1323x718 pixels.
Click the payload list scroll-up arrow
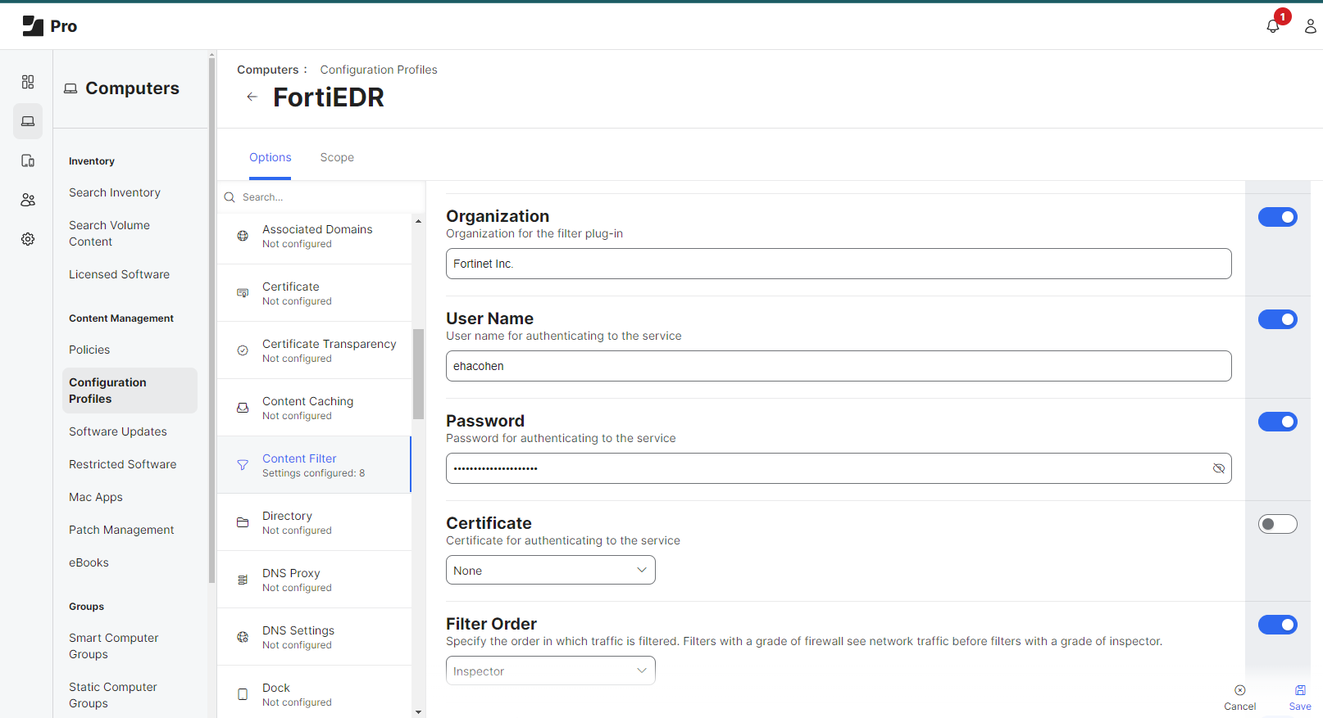tap(418, 221)
